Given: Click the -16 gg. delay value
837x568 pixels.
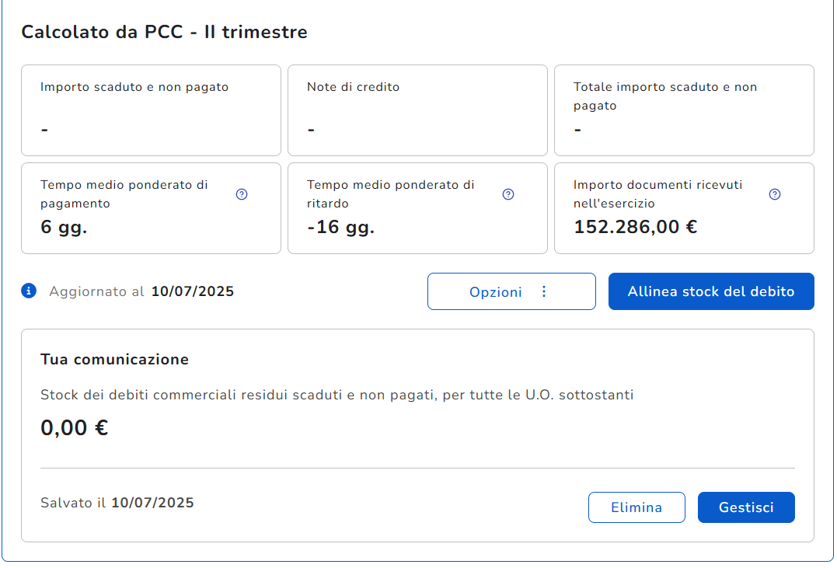Looking at the screenshot, I should (x=340, y=227).
